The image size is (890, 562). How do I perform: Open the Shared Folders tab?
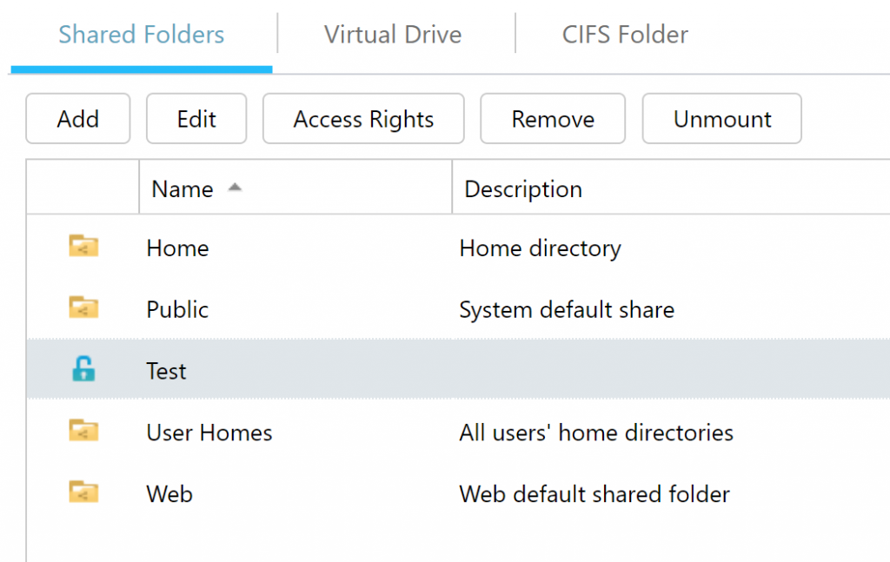coord(141,35)
